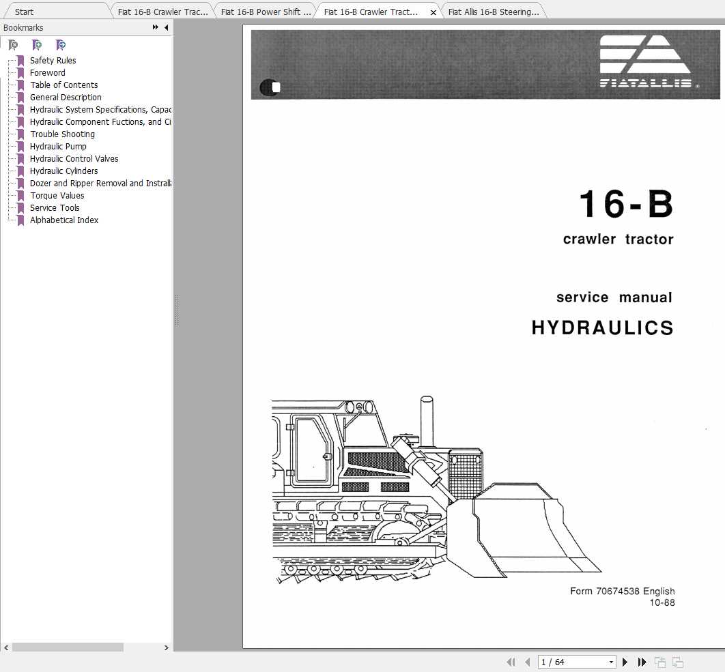The image size is (725, 672).
Task: Open the Table of Contents bookmark
Action: [63, 85]
